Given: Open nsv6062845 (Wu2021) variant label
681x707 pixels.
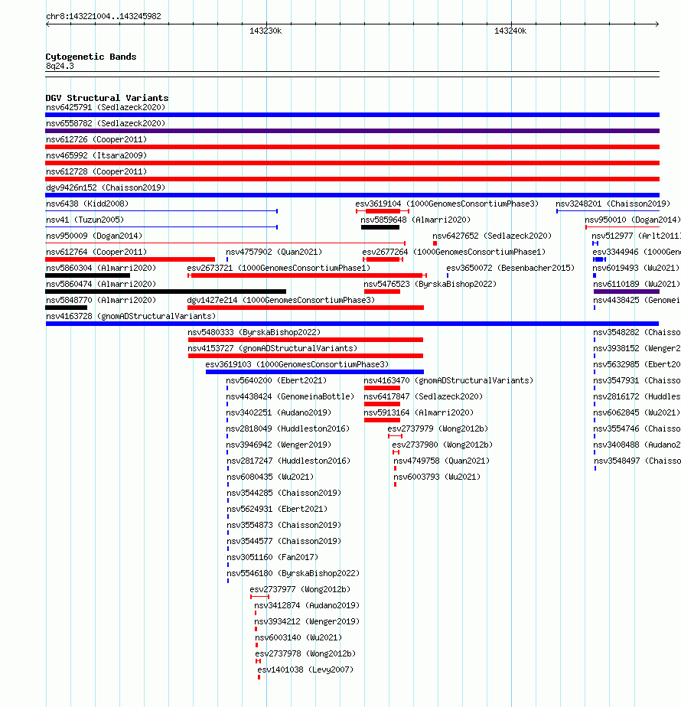Looking at the screenshot, I should click(637, 412).
